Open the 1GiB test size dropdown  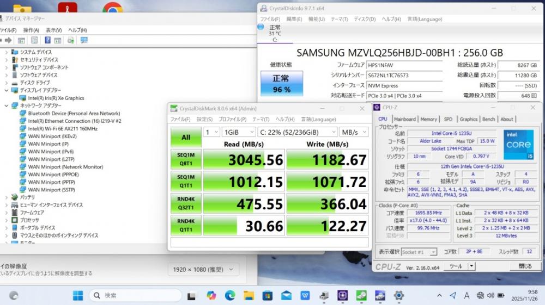tap(239, 132)
